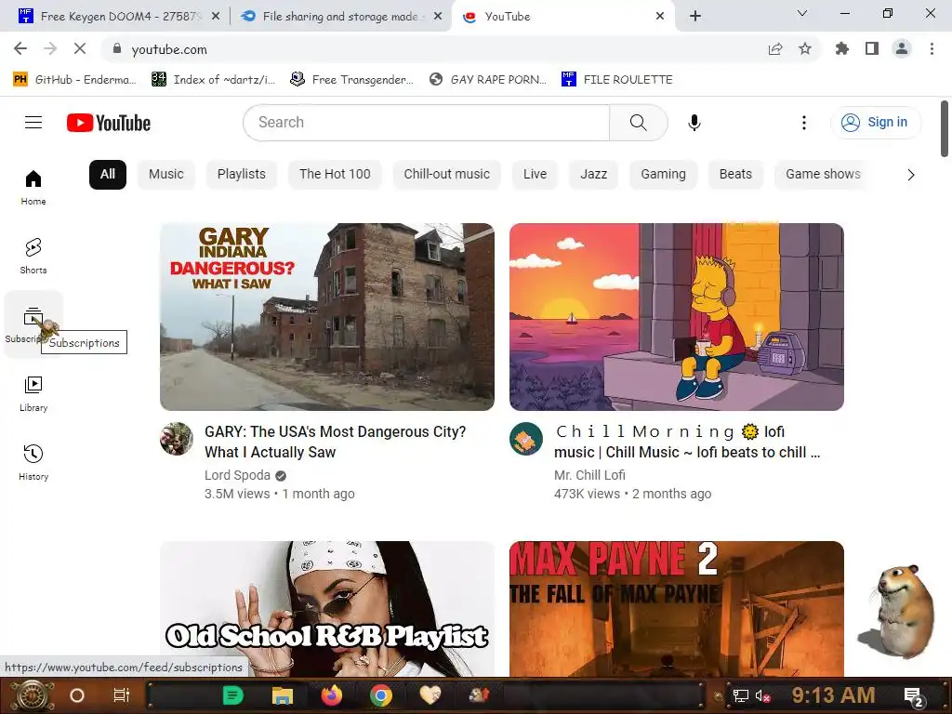
Task: Select the Playlists filter chip
Action: point(241,174)
